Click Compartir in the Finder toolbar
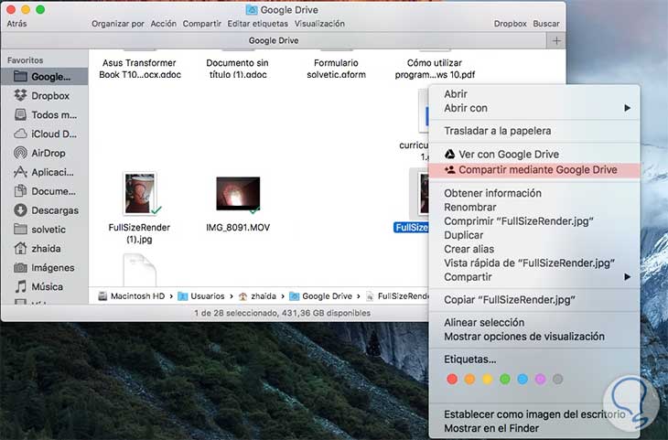Image resolution: width=668 pixels, height=440 pixels. coord(202,24)
